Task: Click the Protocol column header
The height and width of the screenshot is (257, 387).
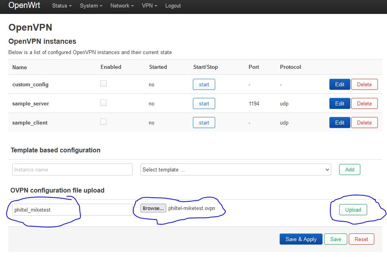Action: [290, 67]
